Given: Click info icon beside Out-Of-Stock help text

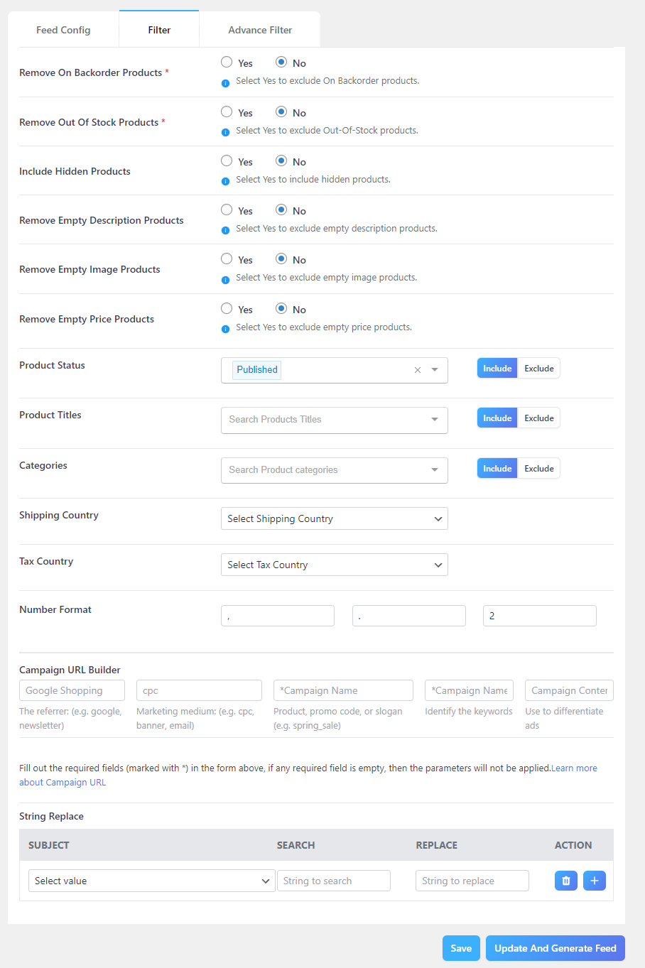Looking at the screenshot, I should [x=225, y=131].
